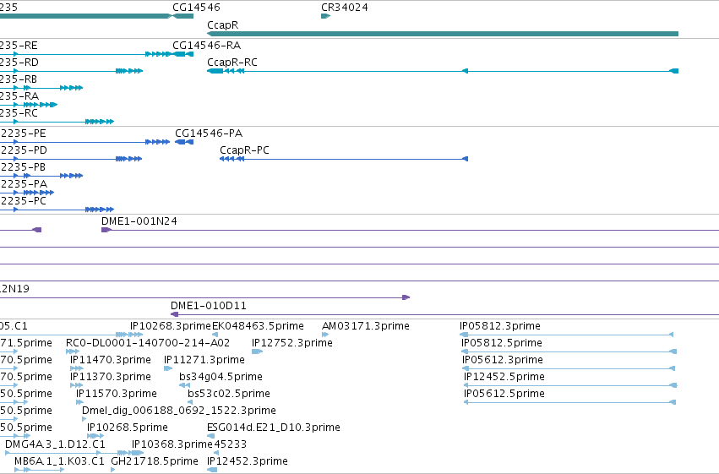Click the IP10268.5prime label
This screenshot has width=719, height=474.
point(128,428)
